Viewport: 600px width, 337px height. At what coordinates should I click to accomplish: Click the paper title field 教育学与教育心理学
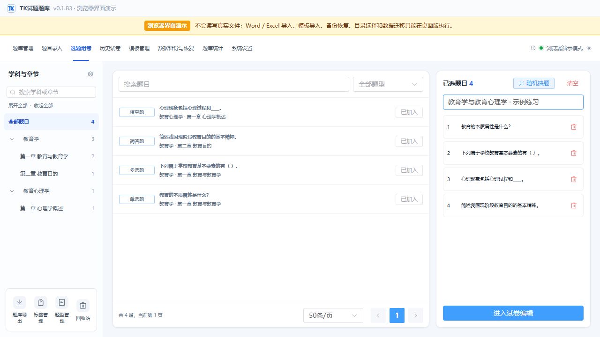click(x=513, y=102)
